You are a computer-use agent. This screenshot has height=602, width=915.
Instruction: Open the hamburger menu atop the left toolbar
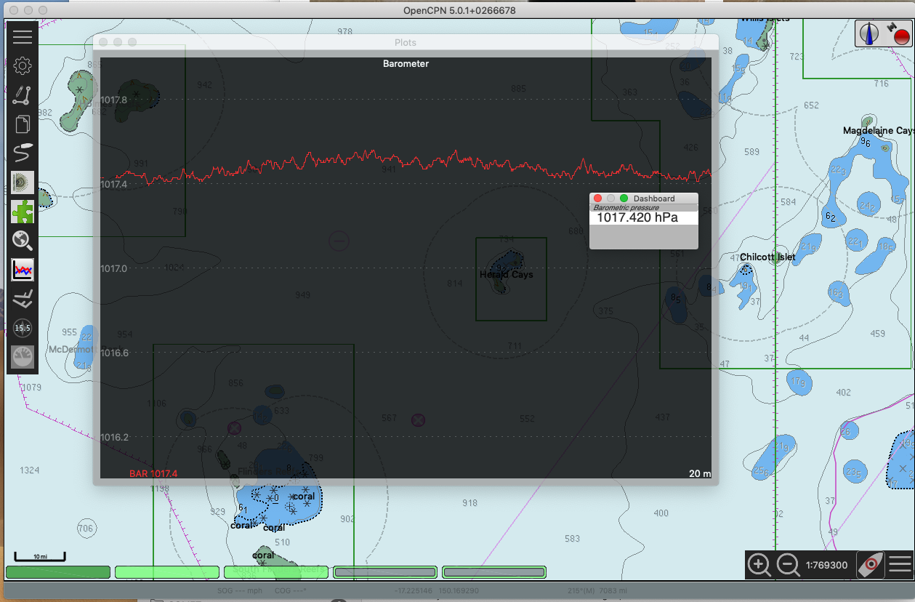[x=23, y=36]
